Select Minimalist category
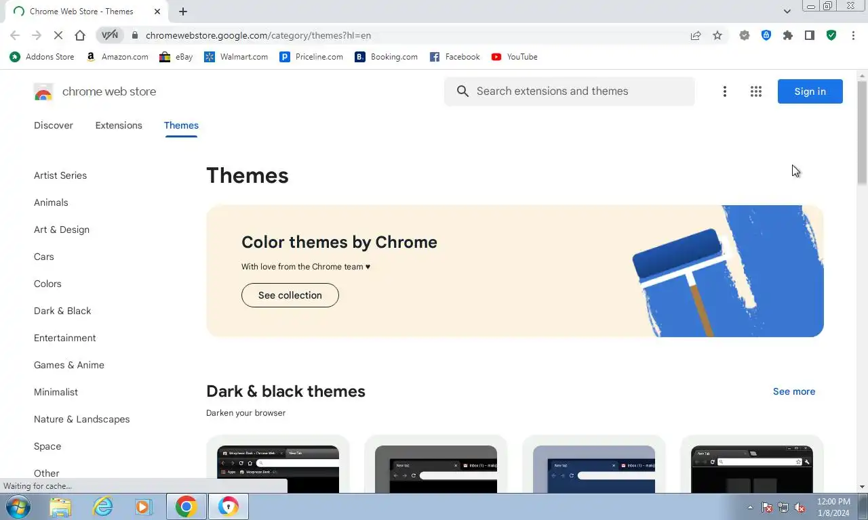The width and height of the screenshot is (868, 520). pos(56,392)
